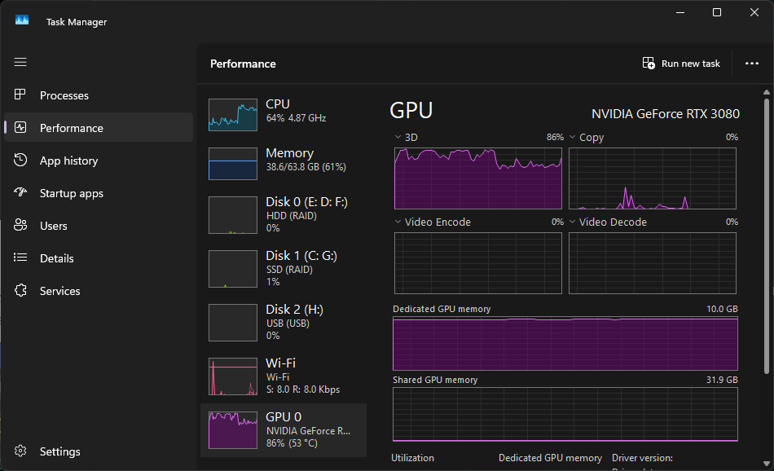
Task: Click the scrollbar up arrow
Action: pos(767,92)
